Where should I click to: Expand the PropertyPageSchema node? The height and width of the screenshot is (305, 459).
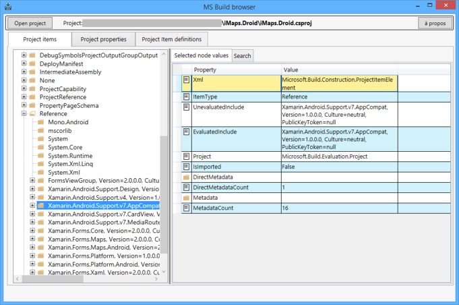click(x=24, y=105)
